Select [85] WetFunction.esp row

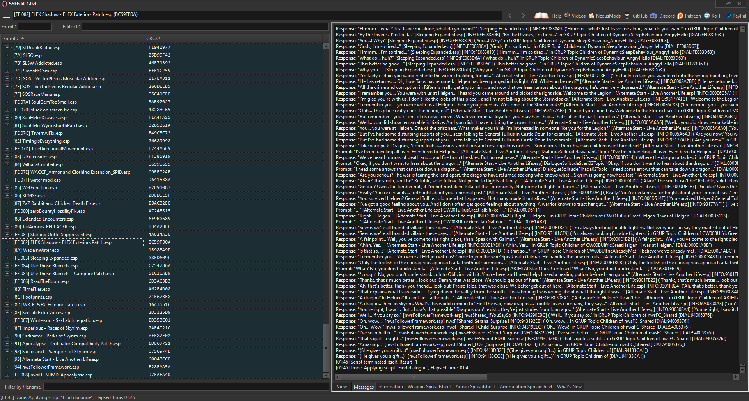point(162,188)
